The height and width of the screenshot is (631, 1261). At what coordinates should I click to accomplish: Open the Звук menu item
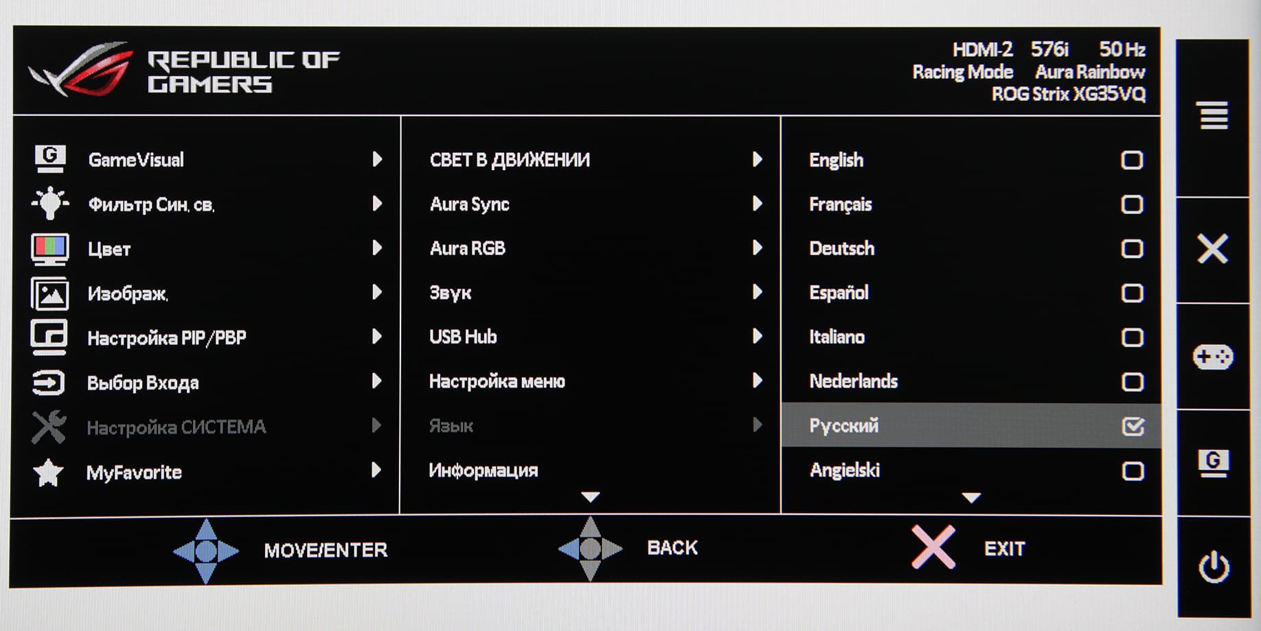[x=451, y=293]
